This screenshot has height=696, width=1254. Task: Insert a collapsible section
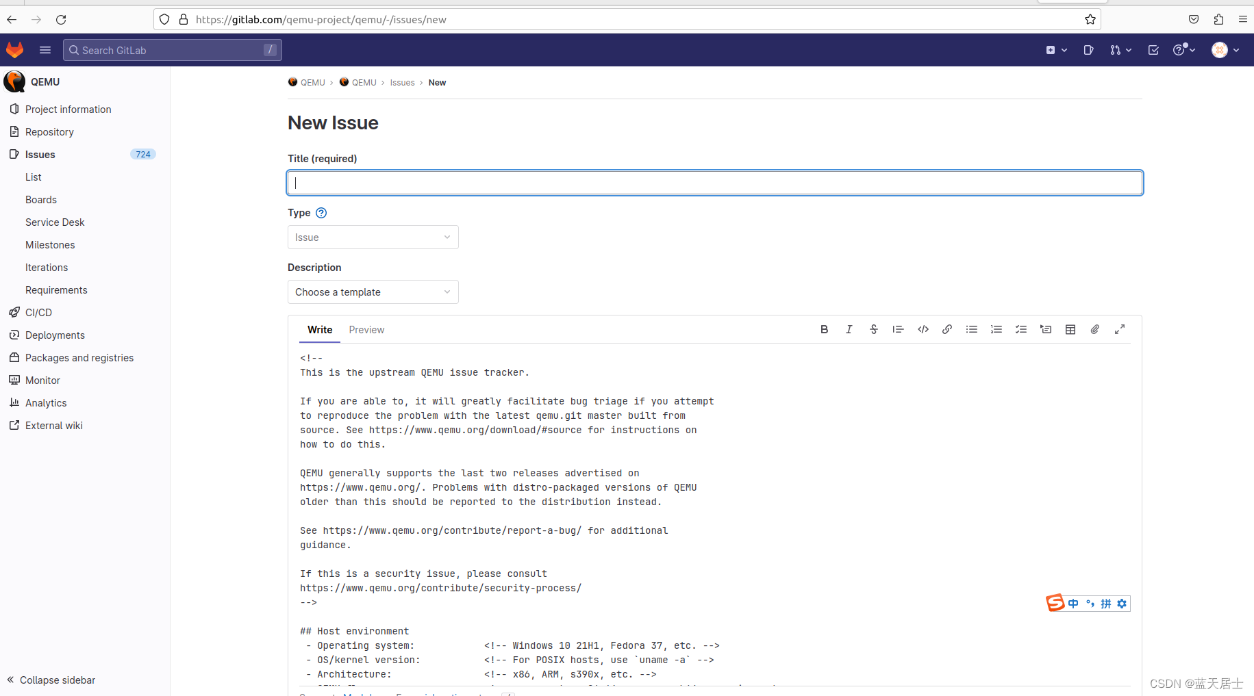(1046, 329)
